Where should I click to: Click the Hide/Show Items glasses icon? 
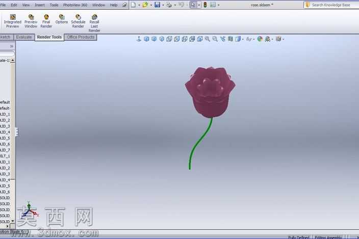coord(249,39)
